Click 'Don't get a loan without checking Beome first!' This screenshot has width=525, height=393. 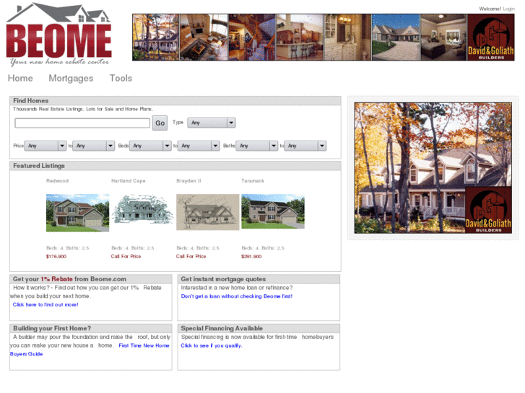click(x=237, y=296)
